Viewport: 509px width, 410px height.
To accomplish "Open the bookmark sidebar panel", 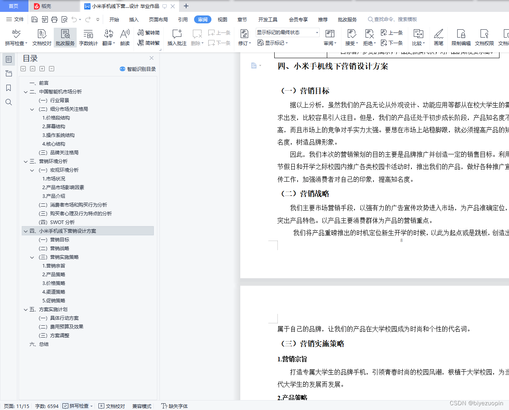I will 9,88.
